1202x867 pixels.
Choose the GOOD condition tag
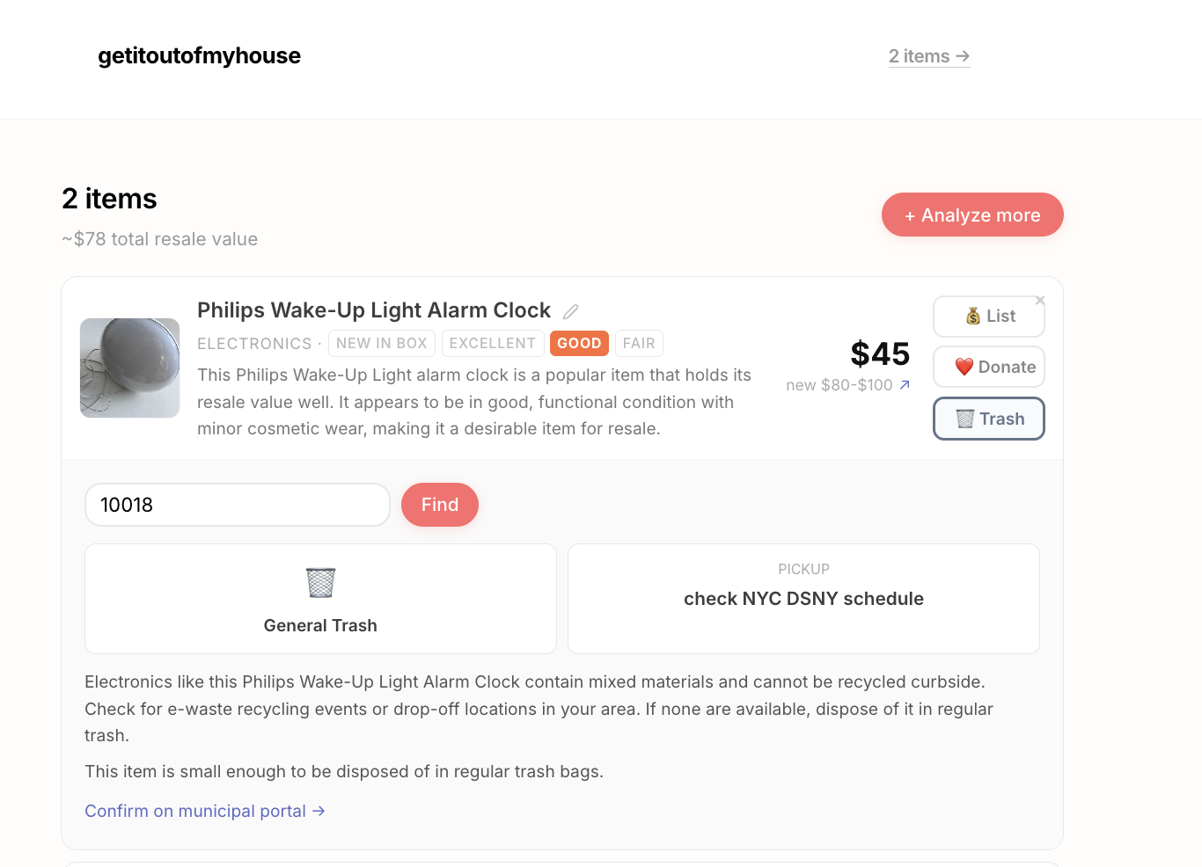579,343
